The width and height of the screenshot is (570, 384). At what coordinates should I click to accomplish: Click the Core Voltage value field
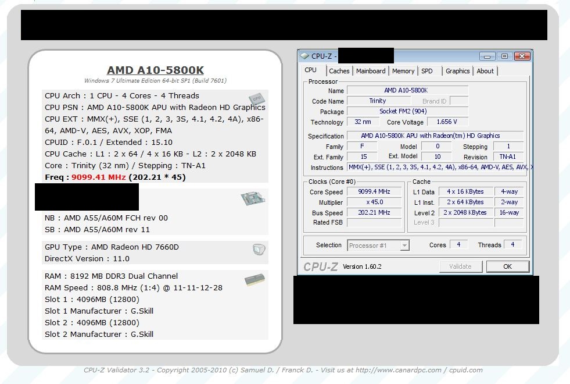tap(447, 122)
